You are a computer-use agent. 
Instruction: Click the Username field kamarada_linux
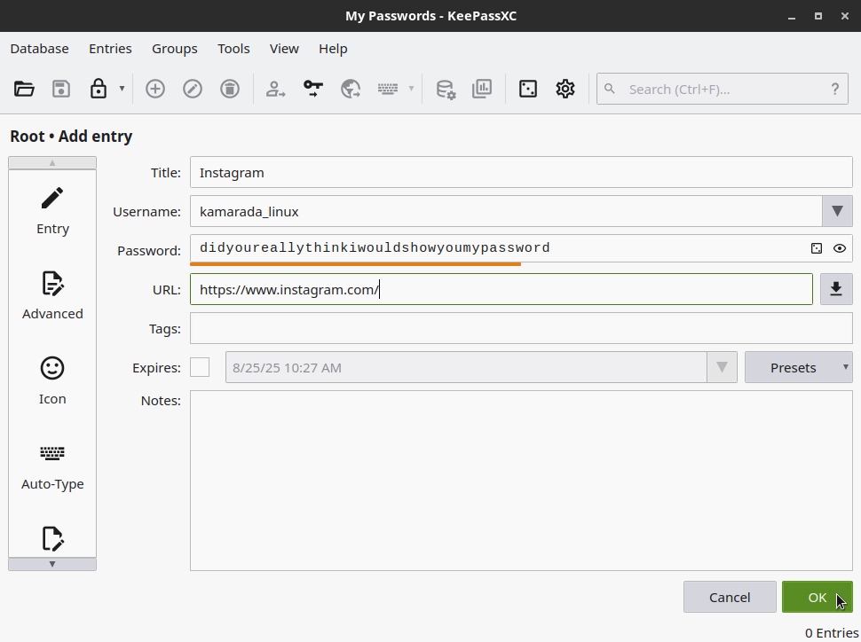[x=506, y=211]
